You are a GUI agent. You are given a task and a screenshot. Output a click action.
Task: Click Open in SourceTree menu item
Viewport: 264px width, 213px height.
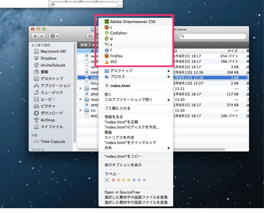coord(122,192)
